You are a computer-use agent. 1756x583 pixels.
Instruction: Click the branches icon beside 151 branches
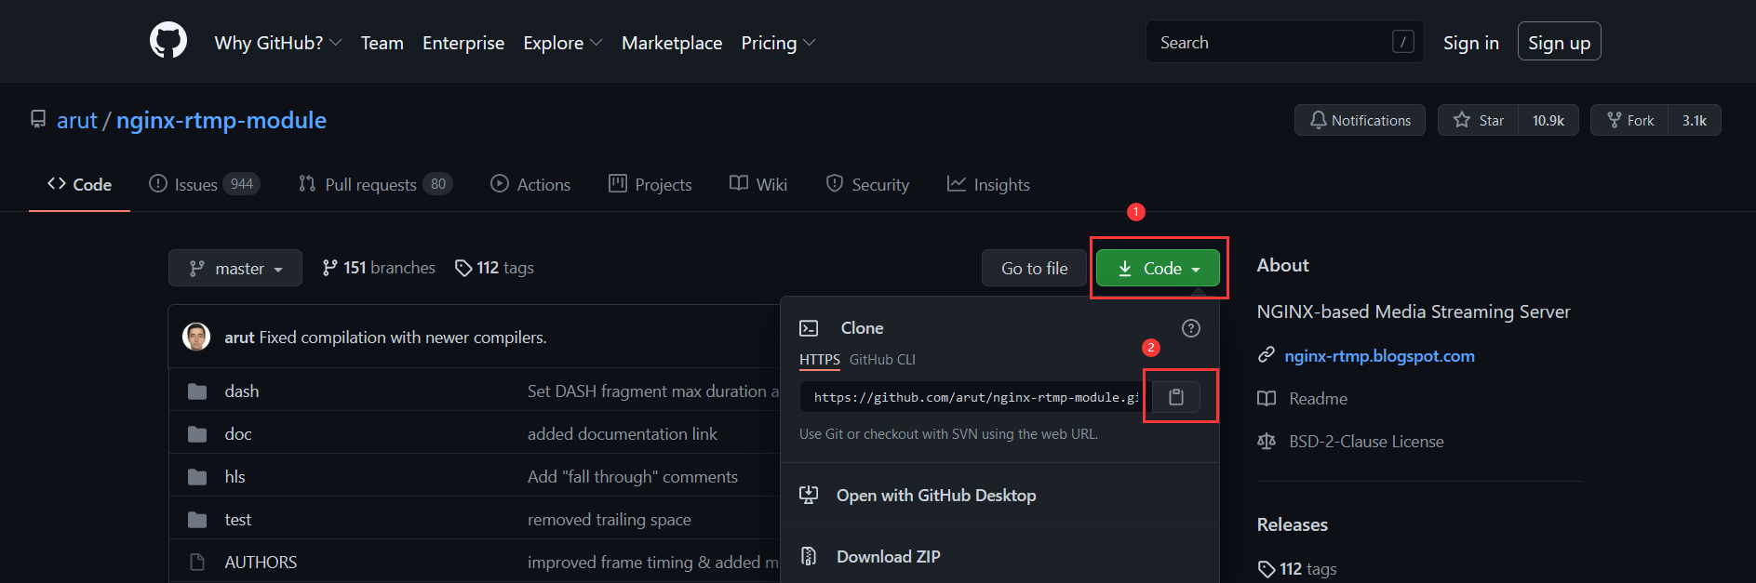pos(329,268)
